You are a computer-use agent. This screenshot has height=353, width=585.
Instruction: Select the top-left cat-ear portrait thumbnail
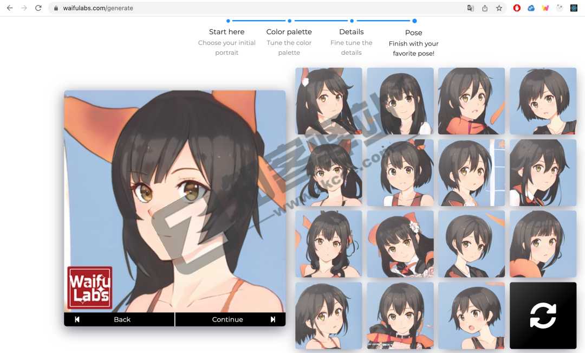click(328, 100)
